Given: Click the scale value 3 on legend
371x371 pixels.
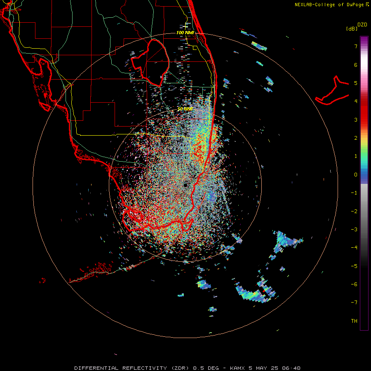Looking at the screenshot, I should (356, 120).
